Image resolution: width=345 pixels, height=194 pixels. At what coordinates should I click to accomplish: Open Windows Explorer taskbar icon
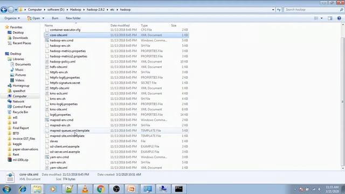(37, 189)
